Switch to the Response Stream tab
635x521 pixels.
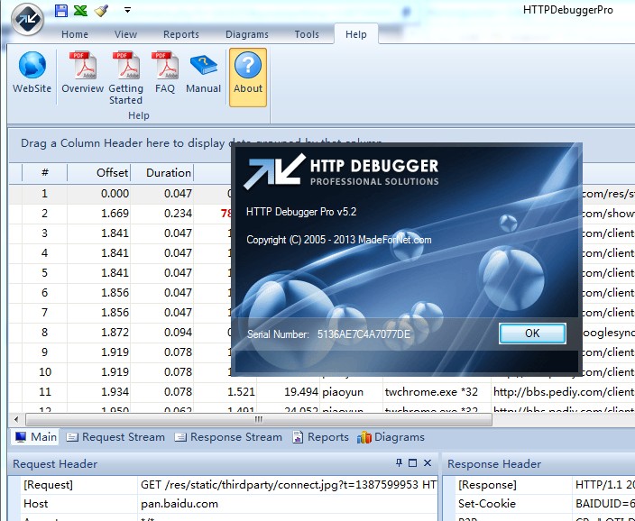pos(228,437)
